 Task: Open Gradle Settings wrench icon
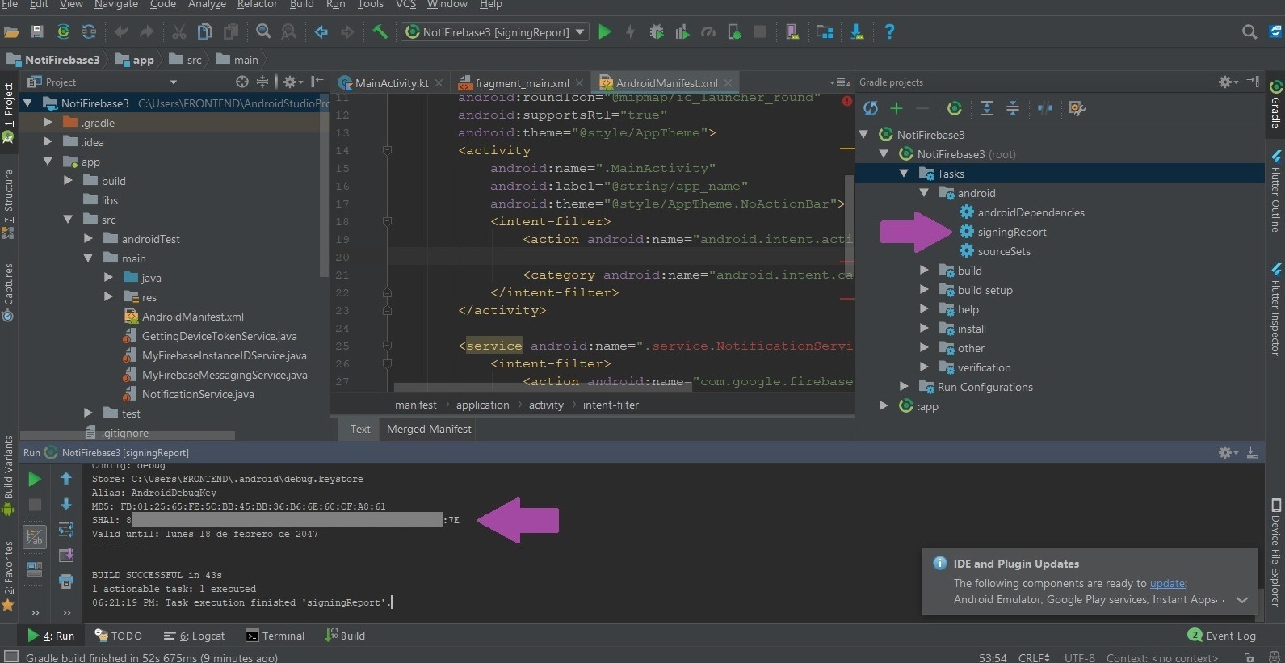[1077, 108]
